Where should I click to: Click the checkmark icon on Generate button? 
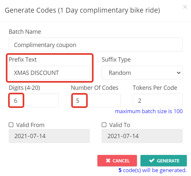tap(152, 160)
